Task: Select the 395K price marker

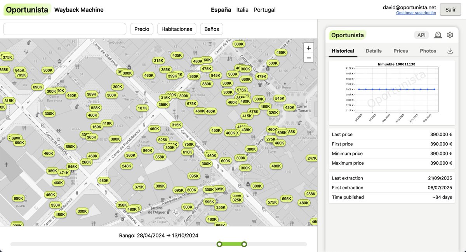Action: coord(194,176)
